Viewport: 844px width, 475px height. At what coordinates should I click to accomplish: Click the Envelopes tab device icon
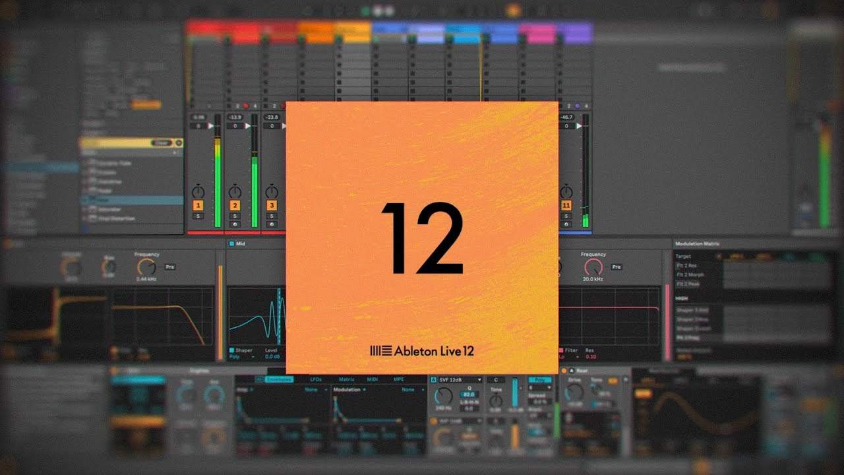260,379
